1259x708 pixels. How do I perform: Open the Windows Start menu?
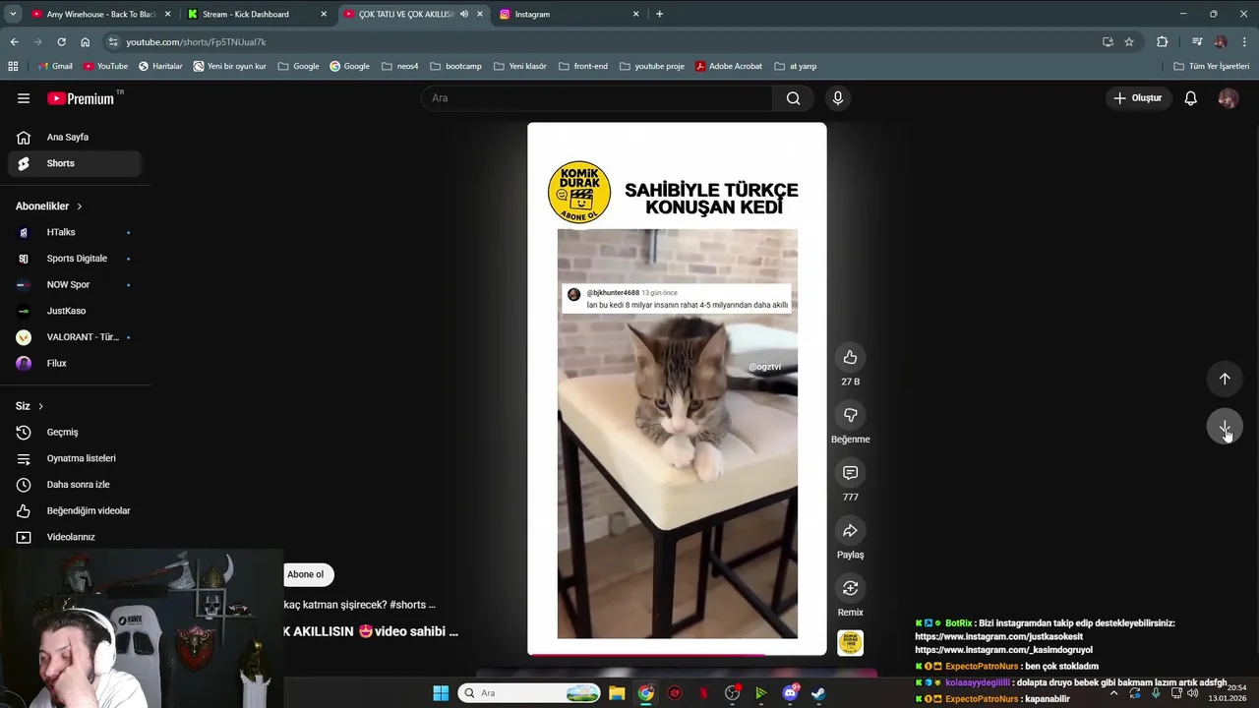pyautogui.click(x=441, y=693)
